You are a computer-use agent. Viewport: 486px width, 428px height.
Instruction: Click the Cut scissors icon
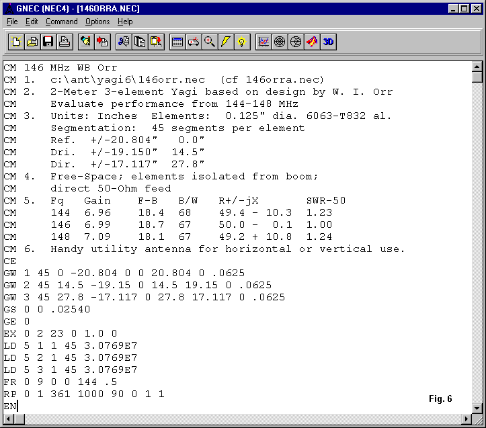[x=124, y=42]
